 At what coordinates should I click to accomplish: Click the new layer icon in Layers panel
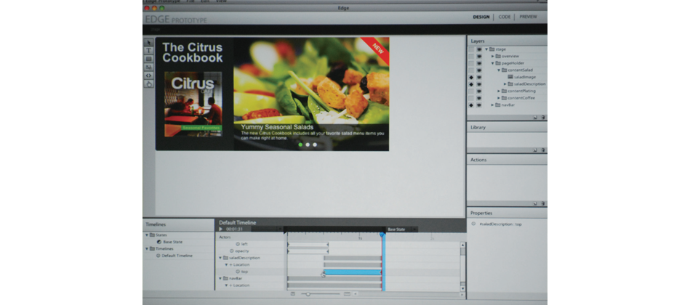click(536, 118)
